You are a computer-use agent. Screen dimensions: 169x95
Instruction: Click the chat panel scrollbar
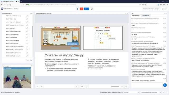tap(167, 78)
